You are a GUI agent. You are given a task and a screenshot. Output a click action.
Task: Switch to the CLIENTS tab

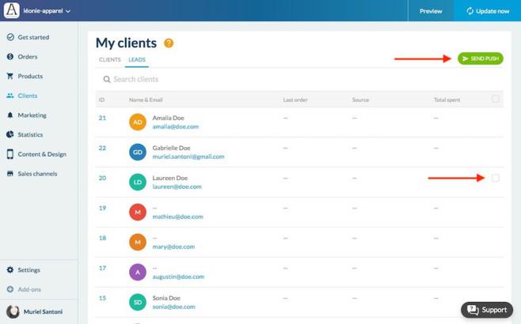pyautogui.click(x=109, y=60)
